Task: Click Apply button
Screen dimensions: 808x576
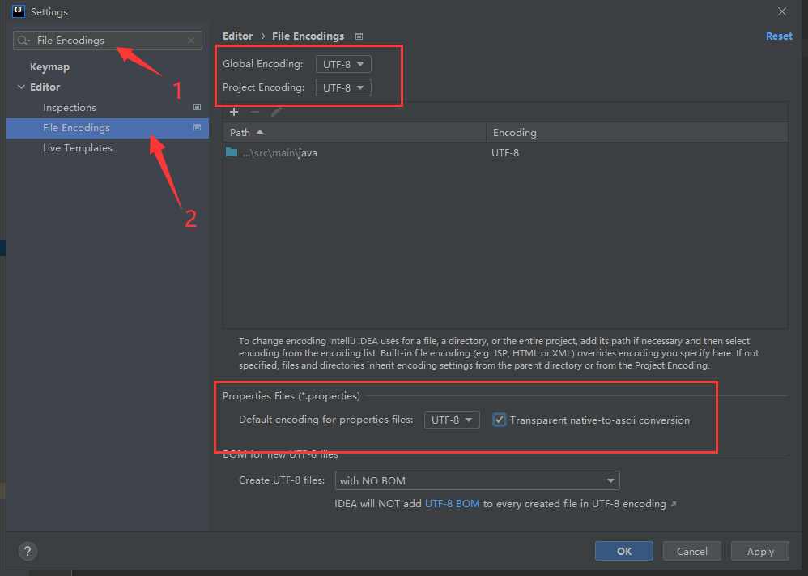Action: click(x=760, y=551)
